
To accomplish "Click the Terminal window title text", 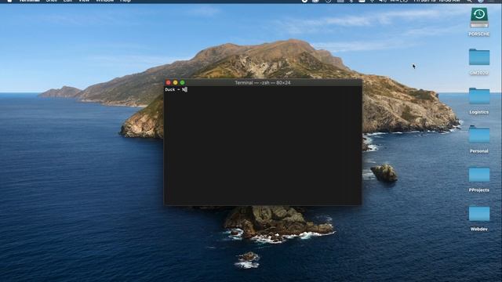I will pos(263,82).
